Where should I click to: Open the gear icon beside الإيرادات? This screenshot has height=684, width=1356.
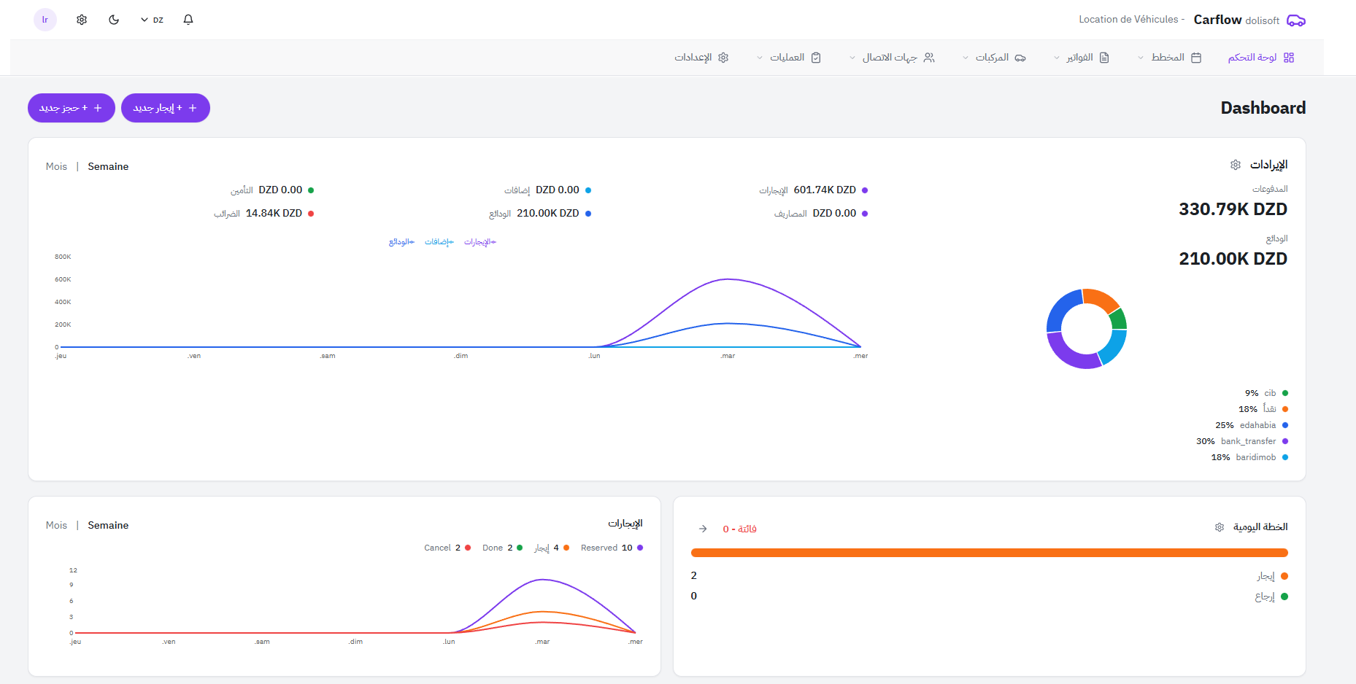pyautogui.click(x=1236, y=165)
